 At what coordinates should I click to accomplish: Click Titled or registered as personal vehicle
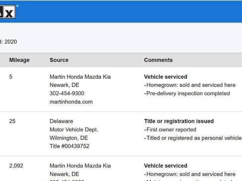click(193, 138)
